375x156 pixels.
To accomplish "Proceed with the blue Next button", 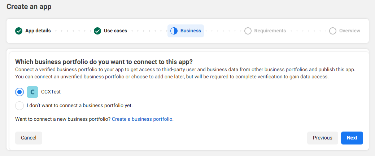I will coord(352,138).
